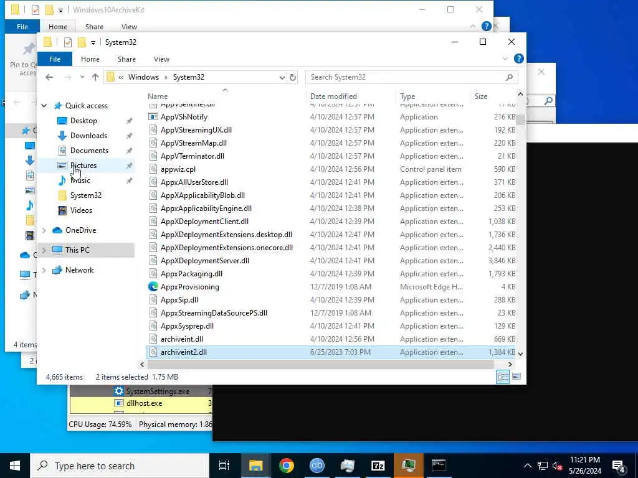The width and height of the screenshot is (638, 478).
Task: Open the notification center icon
Action: (x=619, y=466)
